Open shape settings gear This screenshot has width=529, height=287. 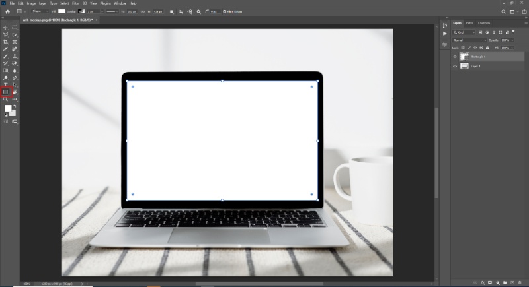(x=199, y=11)
